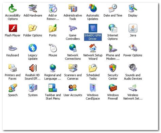This screenshot has height=133, width=161.
Task: Open Windows Firewall icon
Action: (x=113, y=88)
